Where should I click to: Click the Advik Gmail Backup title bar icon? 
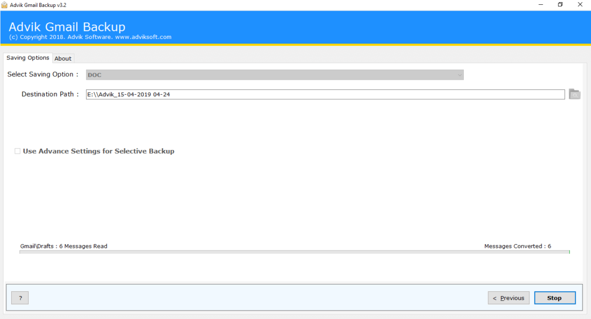5,5
